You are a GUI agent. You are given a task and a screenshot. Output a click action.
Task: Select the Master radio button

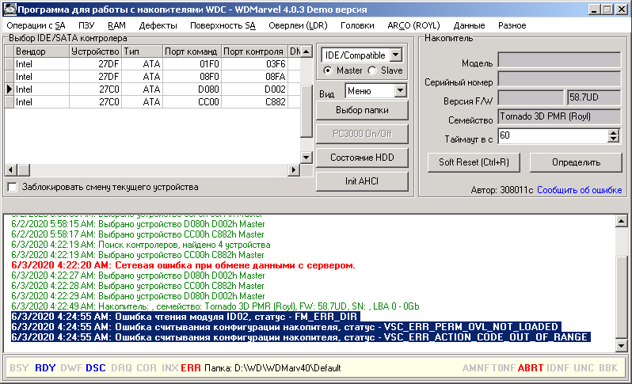329,70
